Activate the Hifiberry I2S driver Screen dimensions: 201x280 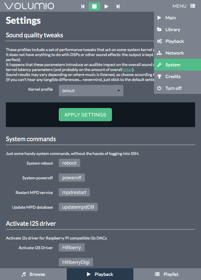pyautogui.click(x=72, y=247)
